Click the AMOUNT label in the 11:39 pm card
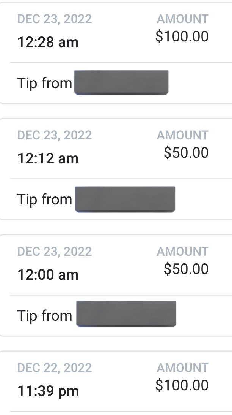 [x=183, y=367]
